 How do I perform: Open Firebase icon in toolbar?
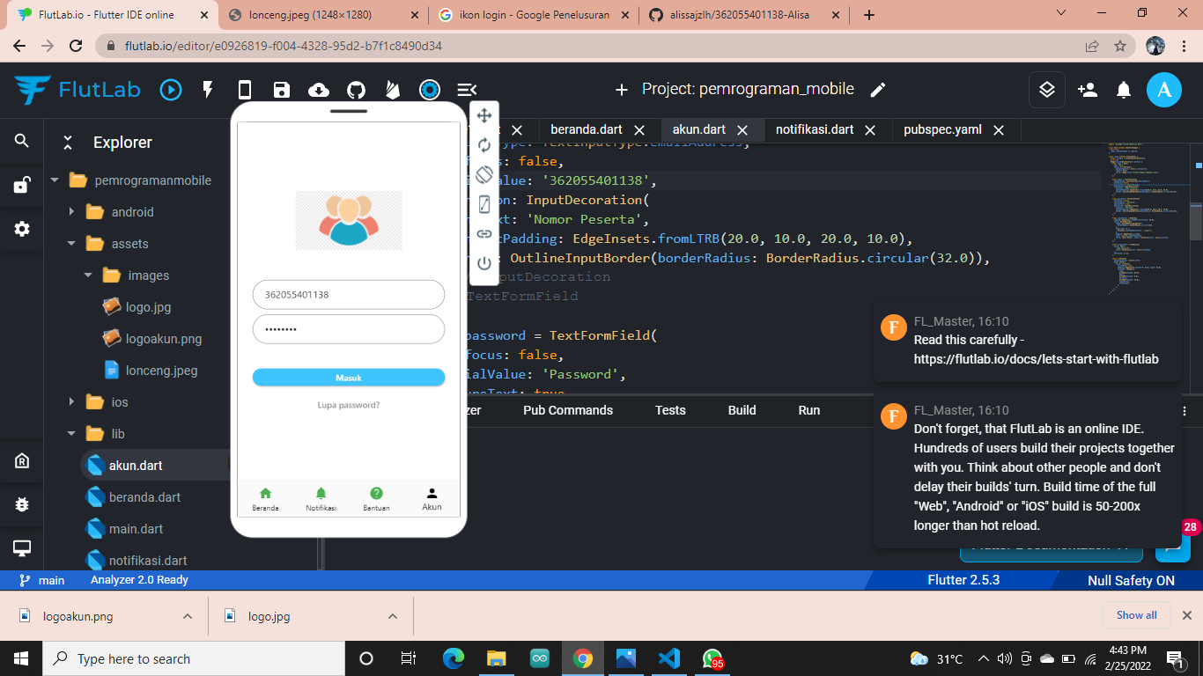[393, 89]
